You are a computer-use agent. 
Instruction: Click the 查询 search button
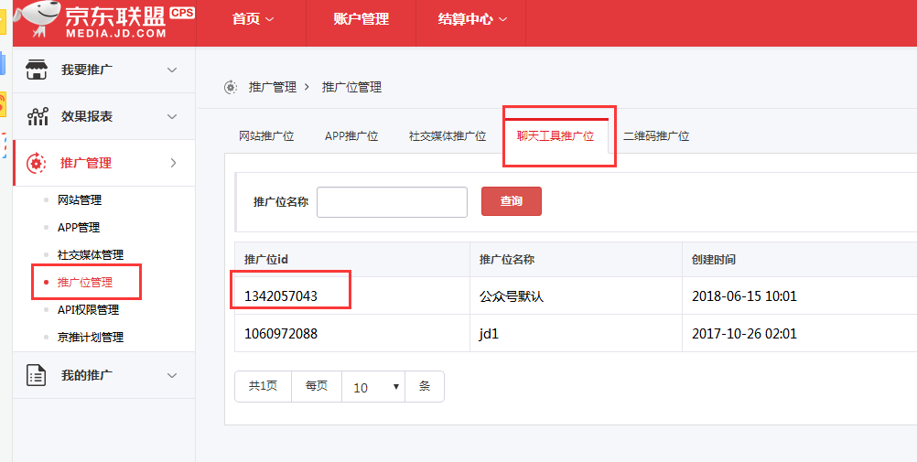511,201
